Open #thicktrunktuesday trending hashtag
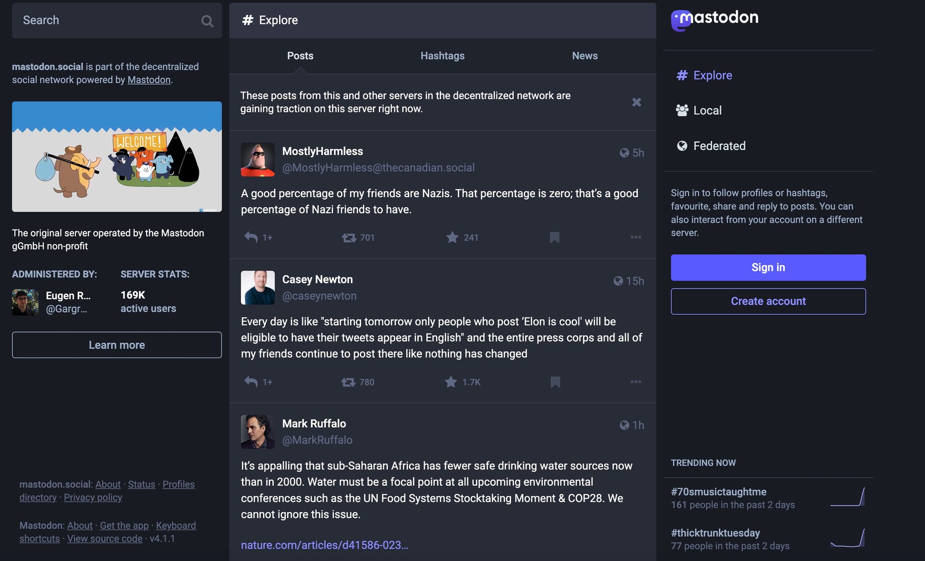The width and height of the screenshot is (925, 561). coord(715,533)
